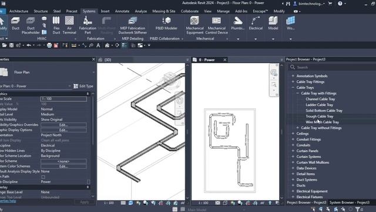The width and height of the screenshot is (376, 212).
Task: Expand the Duct Systems tree node
Action: 293,180
